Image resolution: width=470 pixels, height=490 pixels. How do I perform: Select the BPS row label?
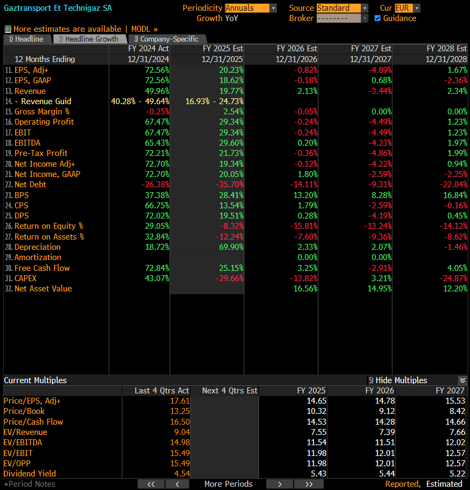tap(22, 195)
